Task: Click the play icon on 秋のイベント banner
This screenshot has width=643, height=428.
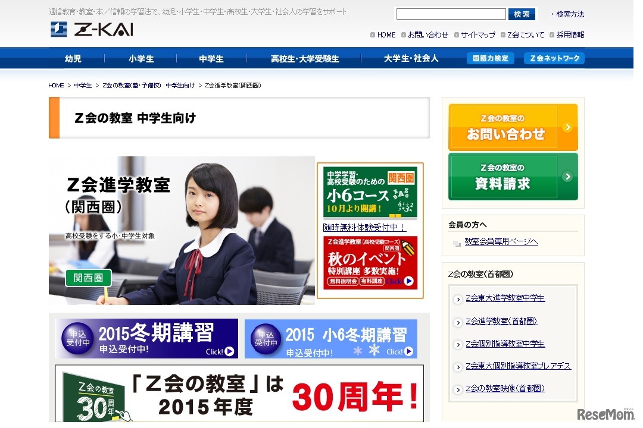Action: point(409,281)
